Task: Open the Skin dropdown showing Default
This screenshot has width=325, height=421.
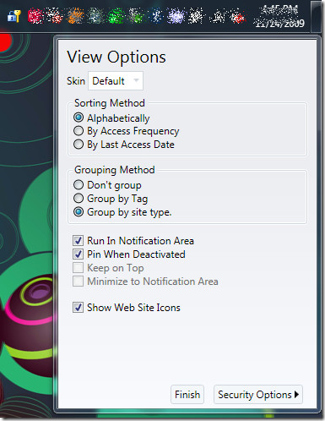Action: click(x=116, y=81)
